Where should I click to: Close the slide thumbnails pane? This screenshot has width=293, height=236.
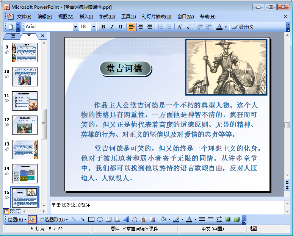[x=42, y=36]
